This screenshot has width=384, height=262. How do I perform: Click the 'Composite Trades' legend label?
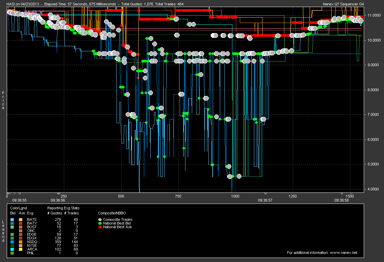coord(118,220)
